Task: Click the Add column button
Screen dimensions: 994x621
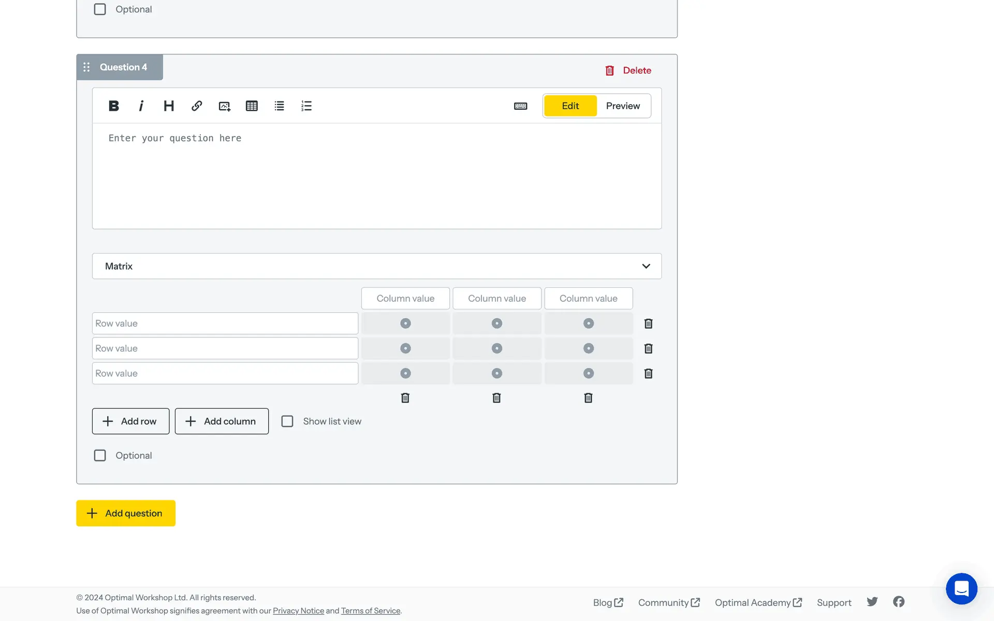Action: (222, 421)
